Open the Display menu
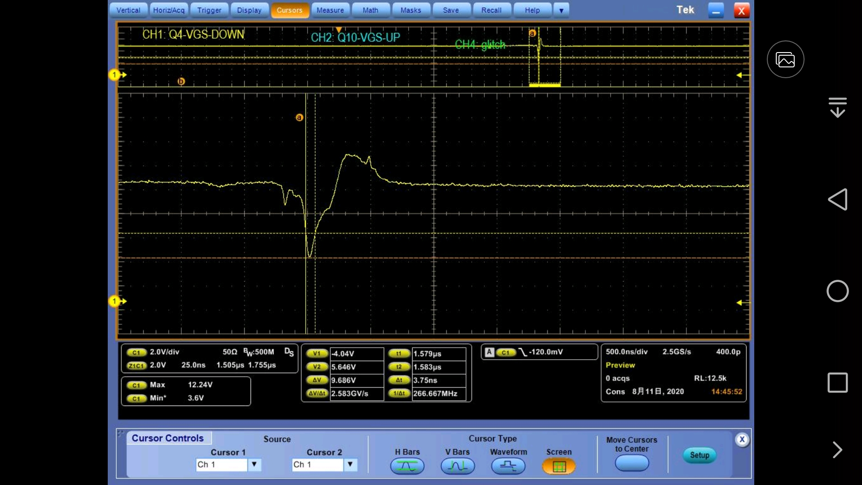 tap(249, 10)
